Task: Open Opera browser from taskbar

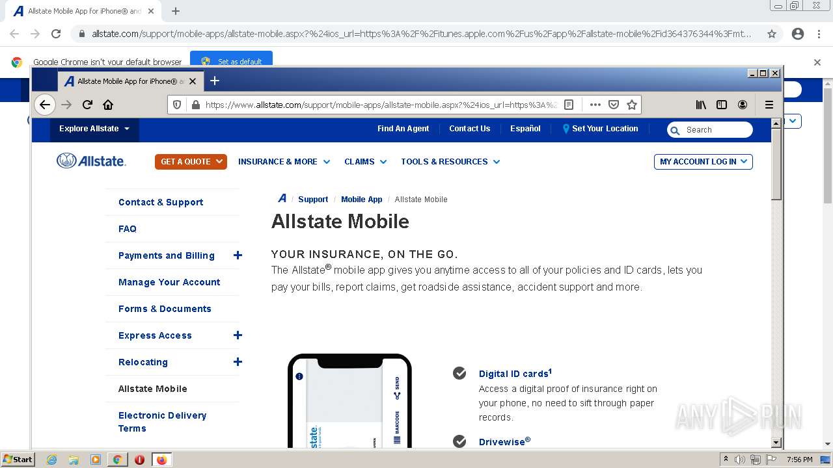Action: [139, 460]
